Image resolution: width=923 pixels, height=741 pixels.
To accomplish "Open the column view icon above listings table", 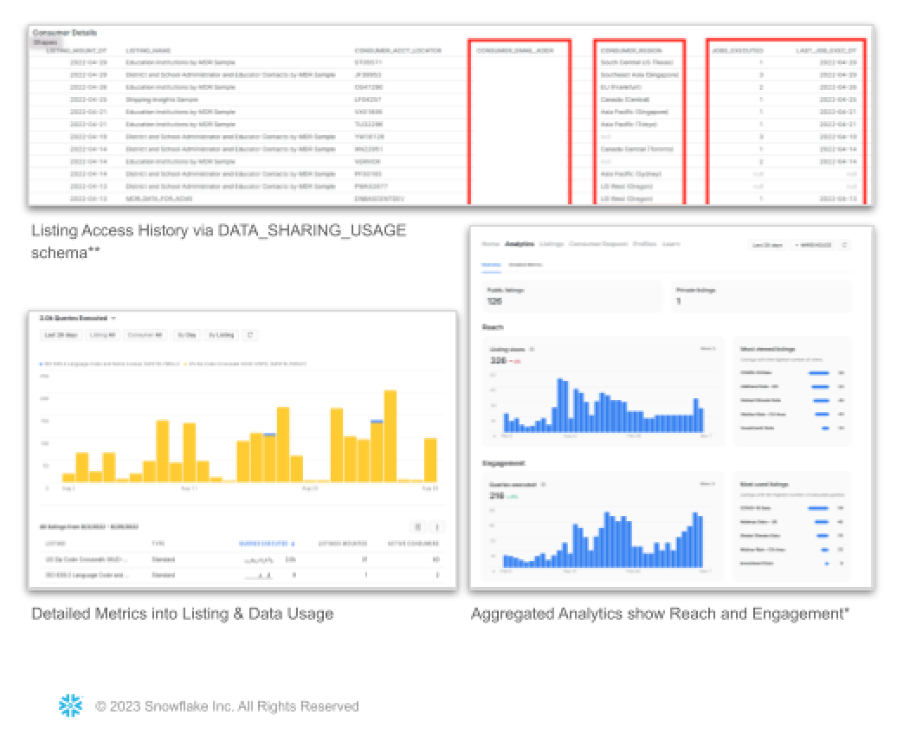I will coord(417,526).
